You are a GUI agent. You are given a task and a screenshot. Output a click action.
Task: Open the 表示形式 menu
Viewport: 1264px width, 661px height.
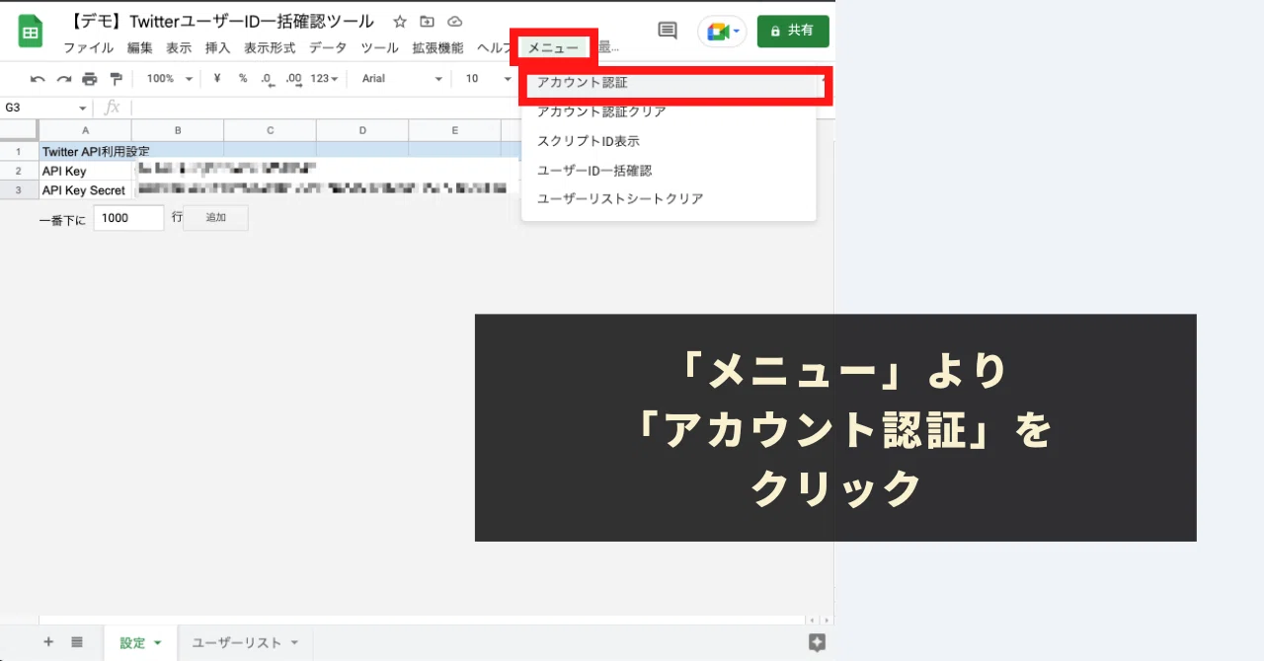pos(270,47)
